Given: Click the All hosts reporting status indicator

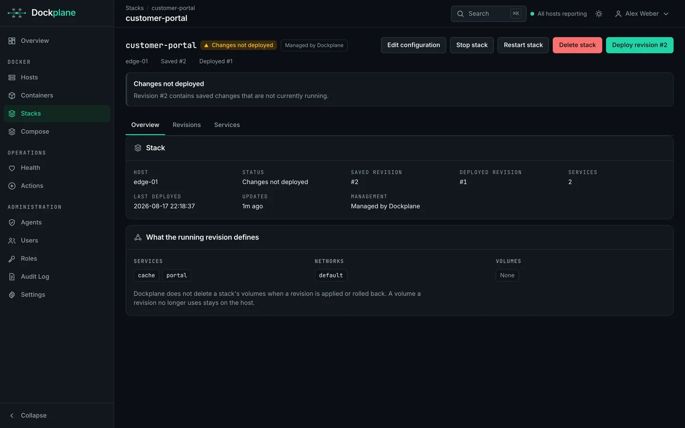Looking at the screenshot, I should pos(558,14).
